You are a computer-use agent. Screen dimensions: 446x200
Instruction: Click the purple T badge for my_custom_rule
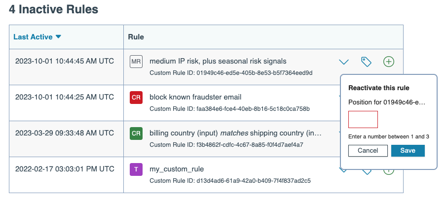coord(136,169)
